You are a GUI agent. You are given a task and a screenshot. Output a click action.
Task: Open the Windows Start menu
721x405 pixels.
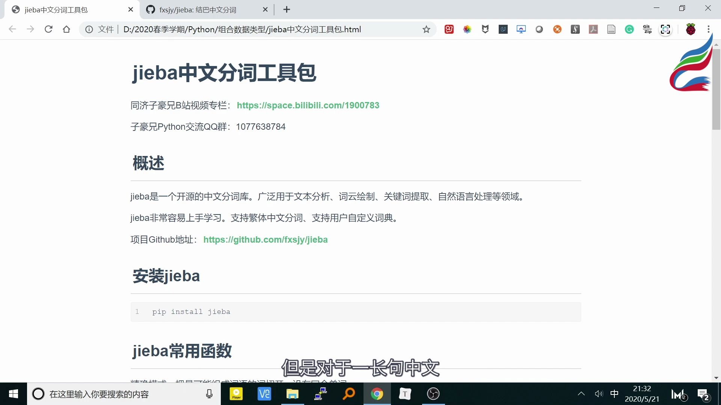pos(14,394)
